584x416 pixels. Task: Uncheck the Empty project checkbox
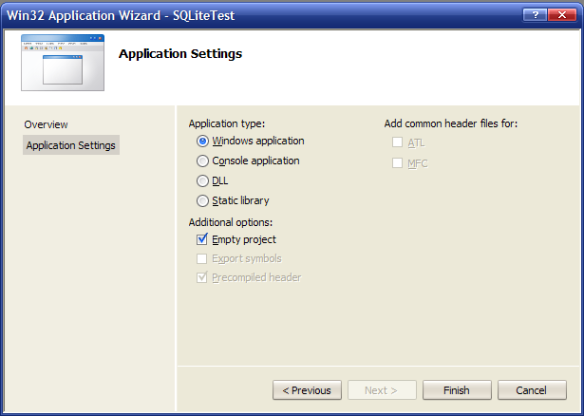tap(202, 239)
